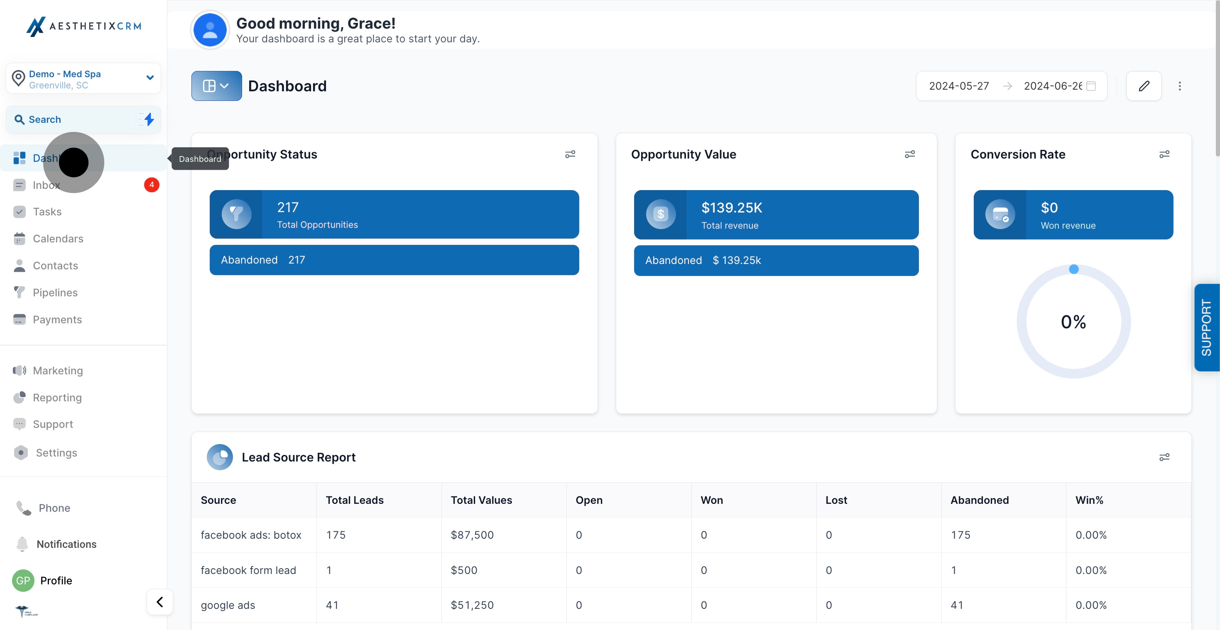This screenshot has height=630, width=1220.
Task: Navigate to Reporting section
Action: pyautogui.click(x=57, y=398)
